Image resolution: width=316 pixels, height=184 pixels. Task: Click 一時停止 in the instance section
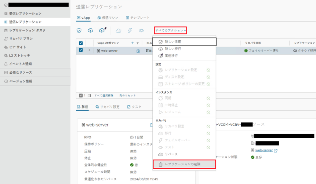184,105
